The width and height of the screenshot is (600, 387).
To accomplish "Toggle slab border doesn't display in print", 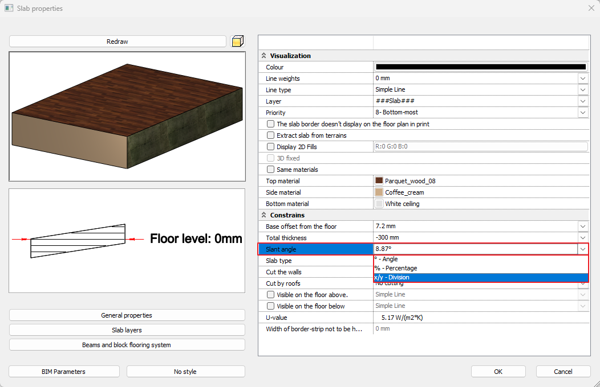I will tap(270, 123).
